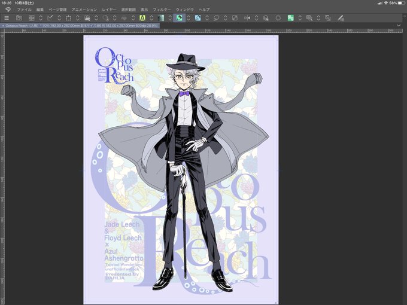
Task: Open stepper arrows after pencil-check icon
Action: coord(59,18)
